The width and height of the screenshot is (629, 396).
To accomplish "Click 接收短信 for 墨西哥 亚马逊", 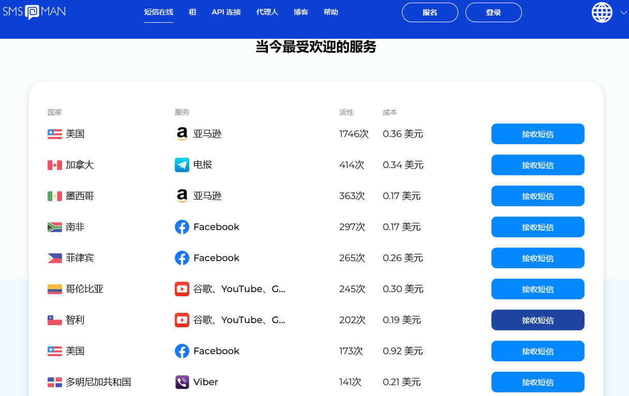I will (x=538, y=196).
